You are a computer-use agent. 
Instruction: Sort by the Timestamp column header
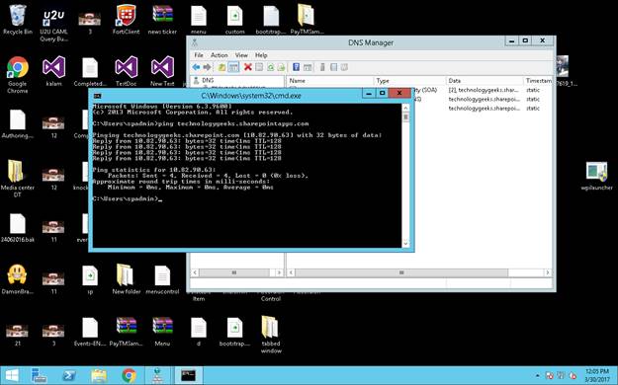[538, 80]
